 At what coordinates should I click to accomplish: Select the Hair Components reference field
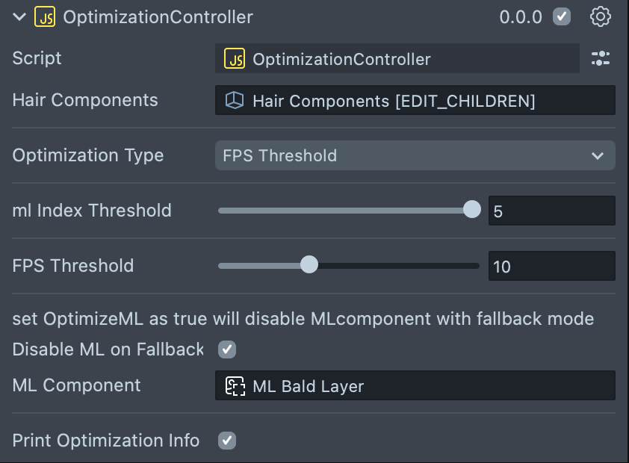415,101
